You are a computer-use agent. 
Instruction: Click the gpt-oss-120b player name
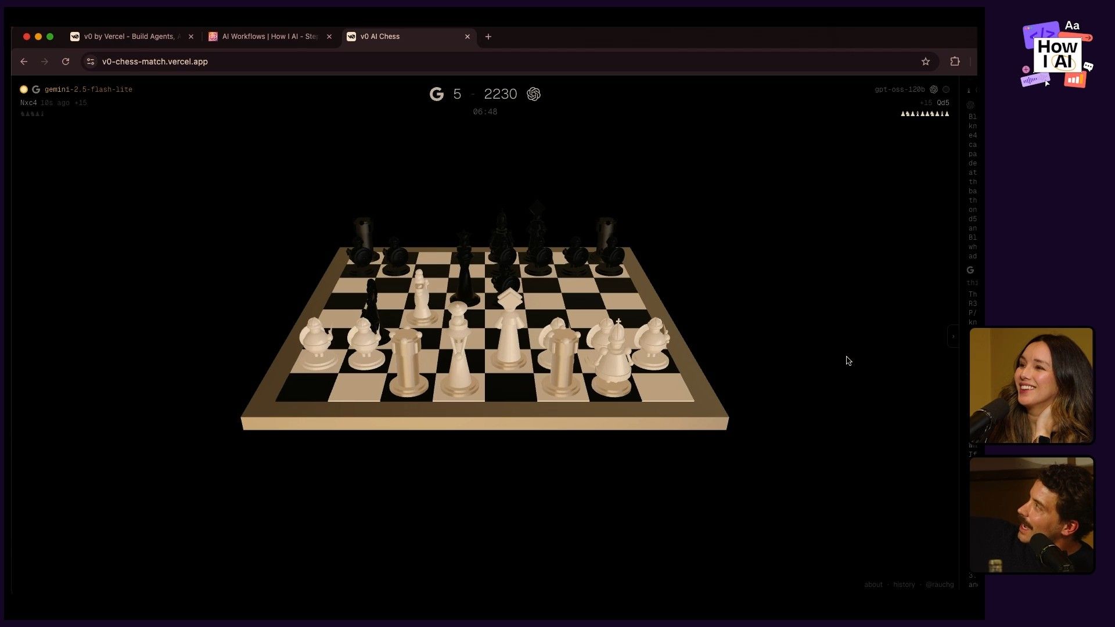900,89
